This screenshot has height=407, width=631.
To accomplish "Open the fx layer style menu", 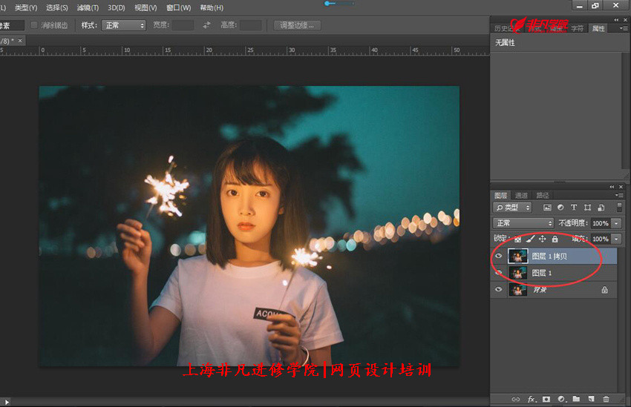I will [x=532, y=399].
